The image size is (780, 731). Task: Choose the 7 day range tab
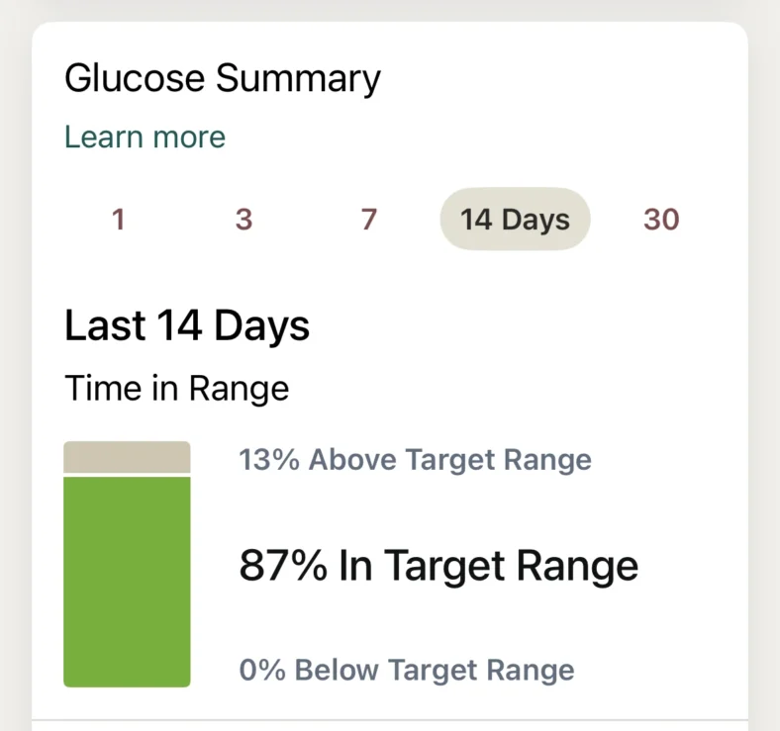pyautogui.click(x=368, y=219)
